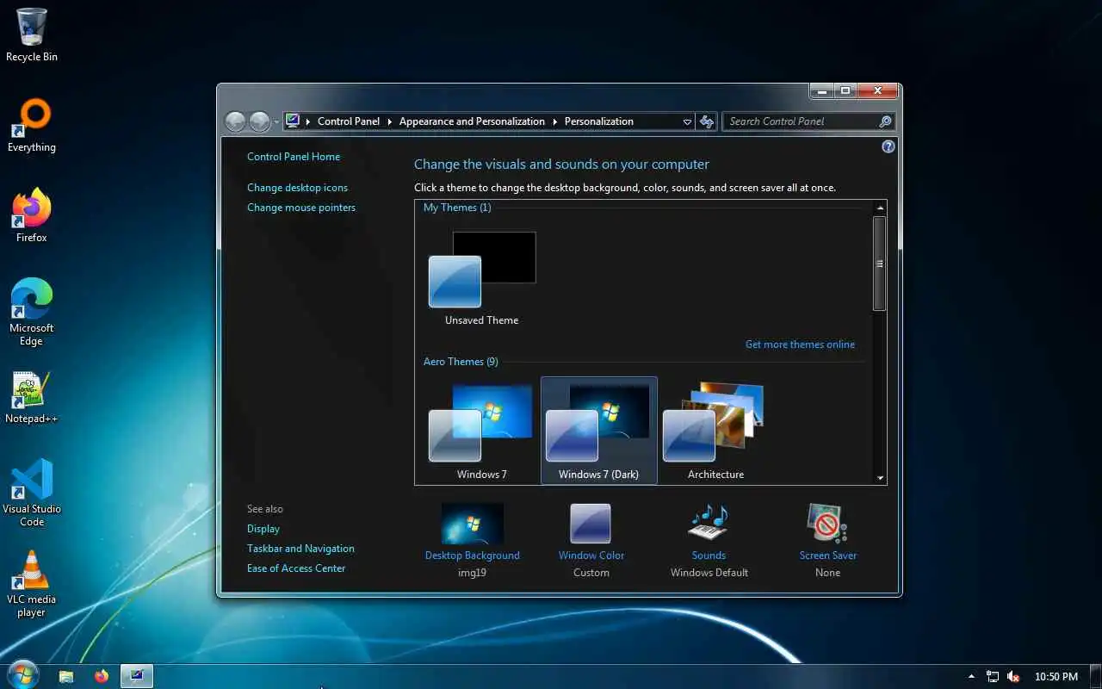Click Get more themes online
Viewport: 1102px width, 689px height.
coord(800,344)
